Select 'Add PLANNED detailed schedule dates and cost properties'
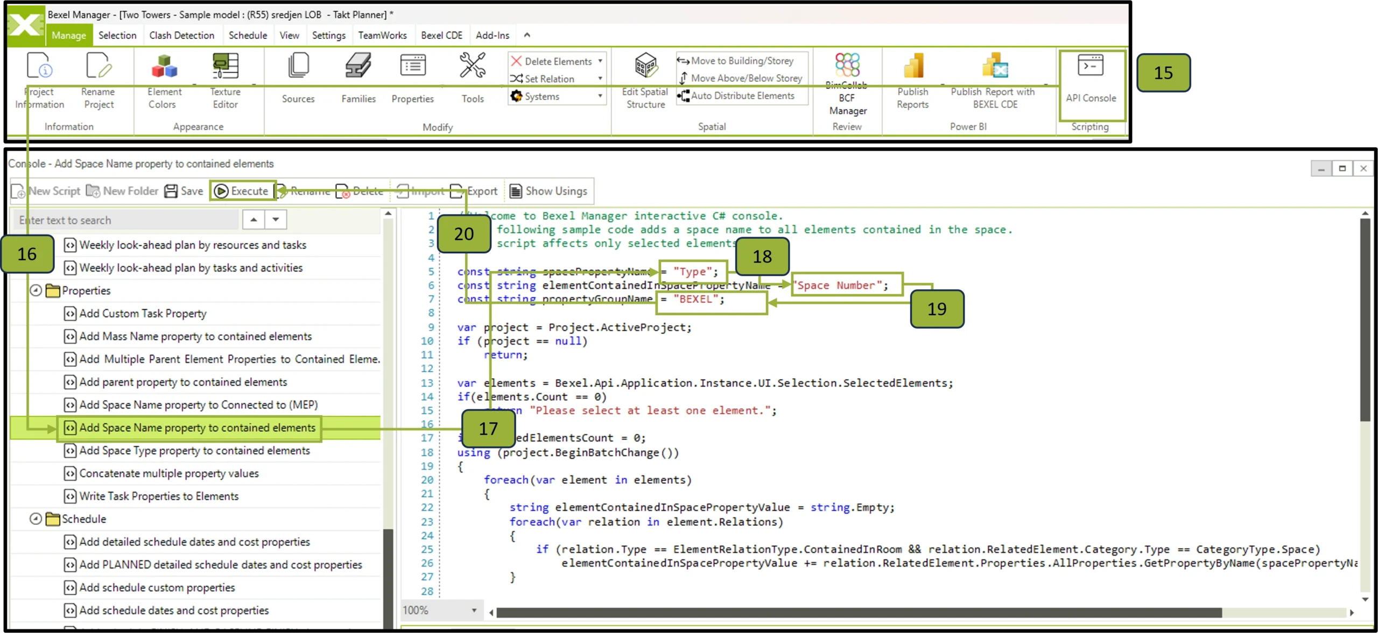Screen dimensions: 1378x633 tap(221, 565)
